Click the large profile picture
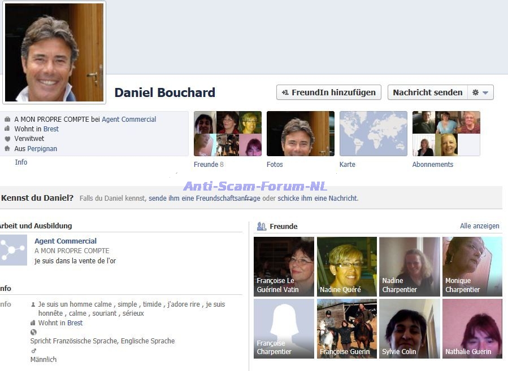Screen dimensions: 508x371 pyautogui.click(x=54, y=52)
